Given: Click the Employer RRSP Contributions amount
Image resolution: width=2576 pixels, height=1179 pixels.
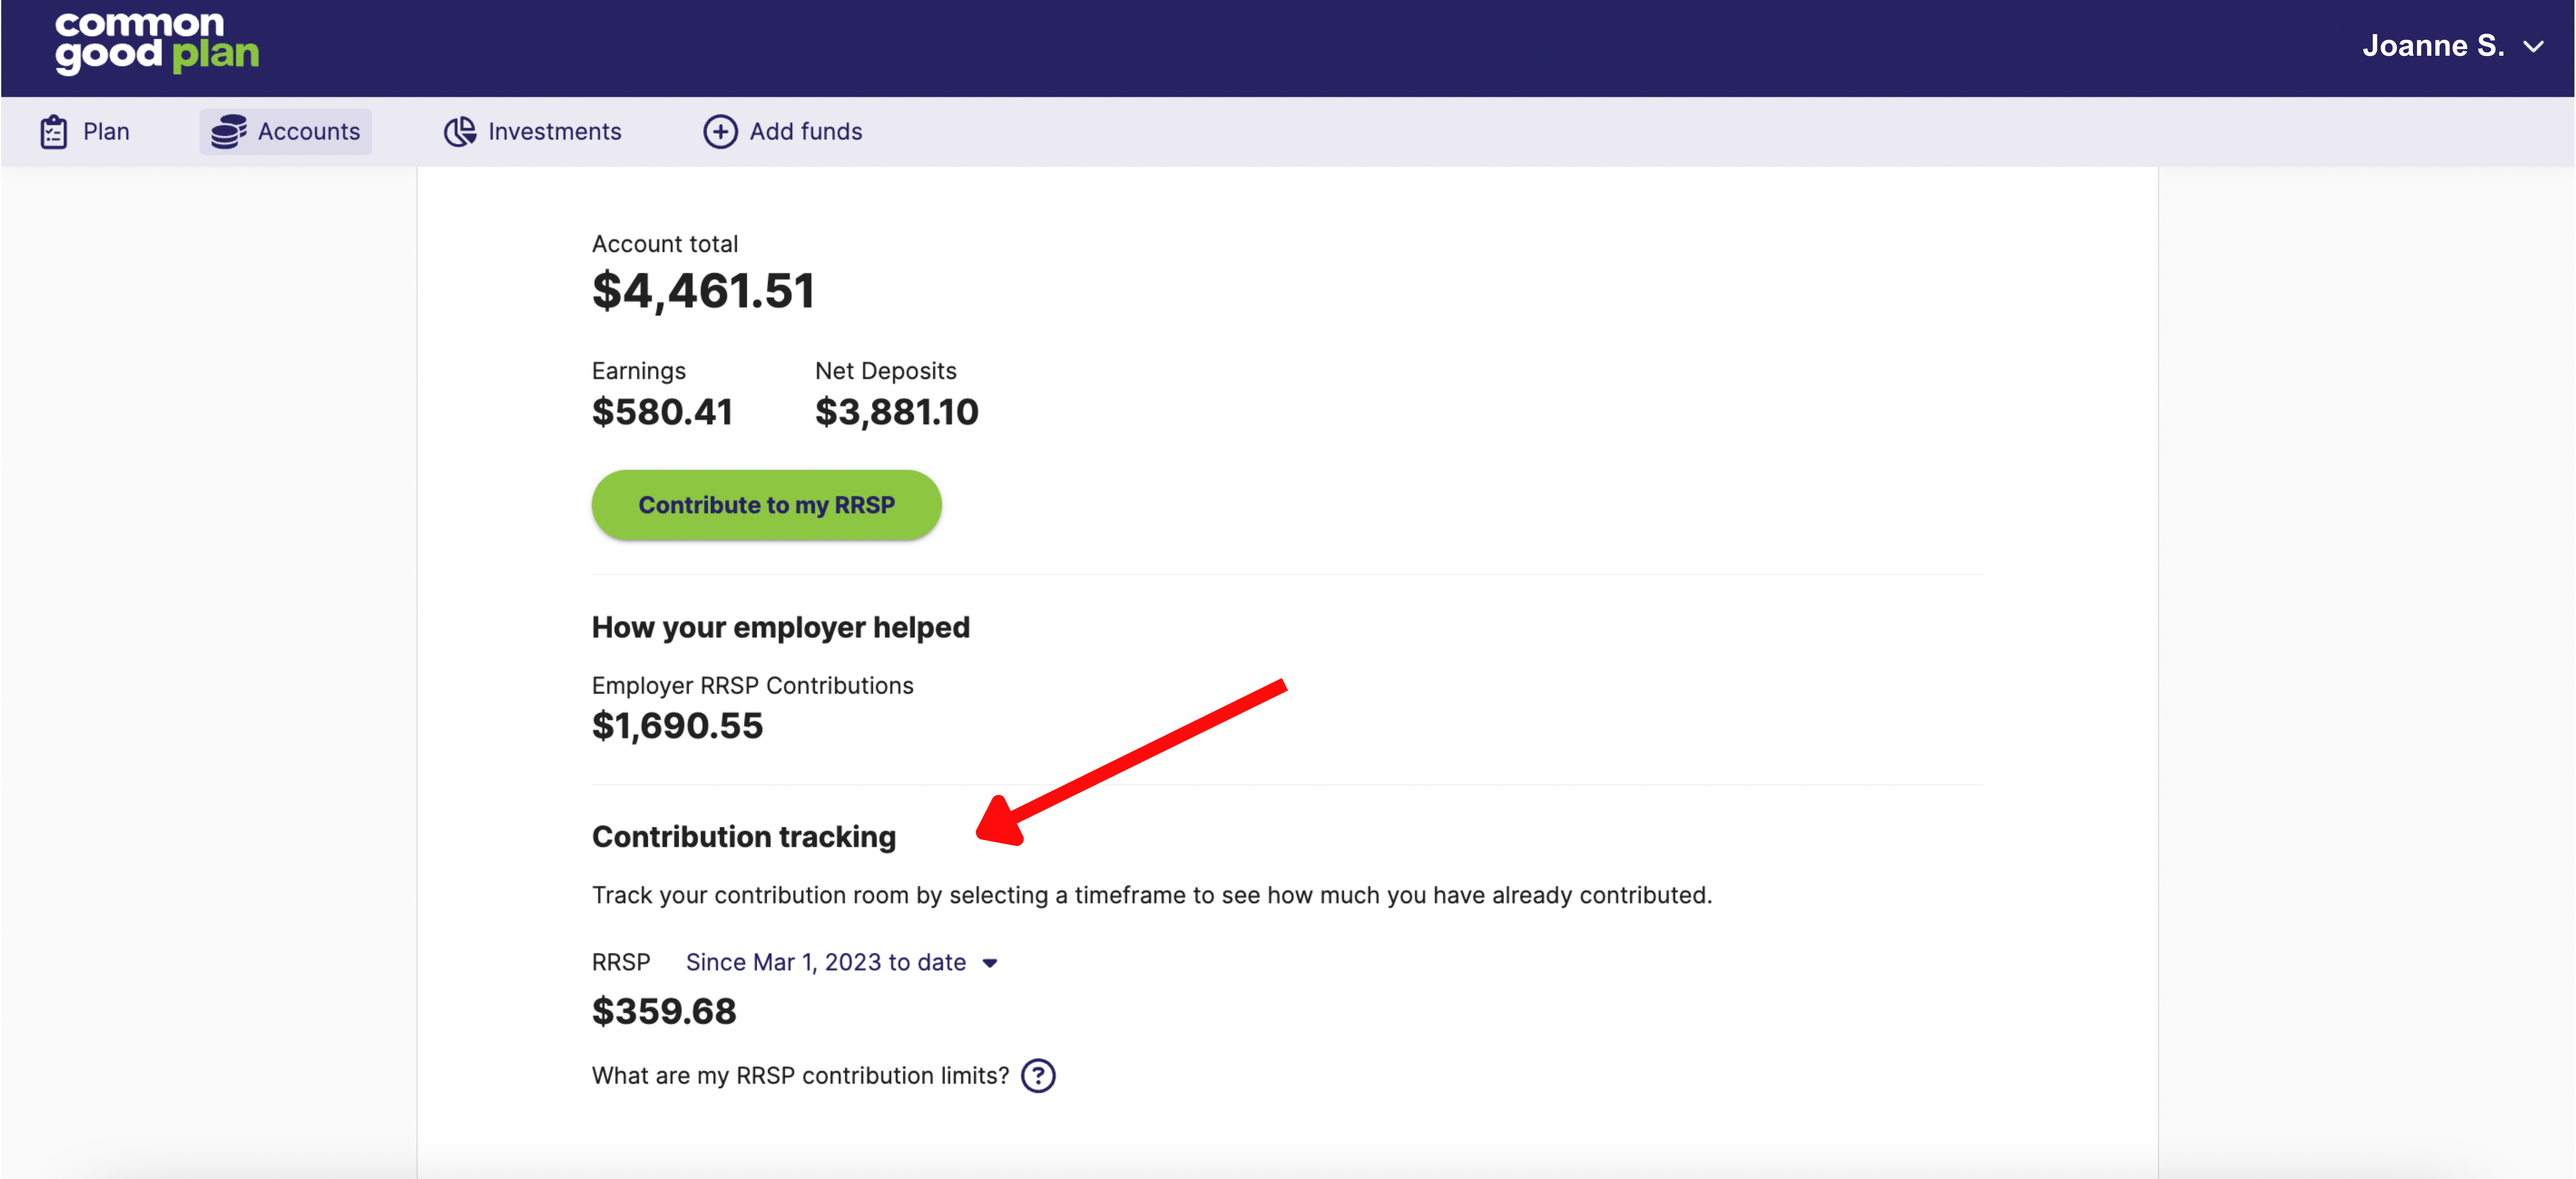Looking at the screenshot, I should pyautogui.click(x=678, y=725).
